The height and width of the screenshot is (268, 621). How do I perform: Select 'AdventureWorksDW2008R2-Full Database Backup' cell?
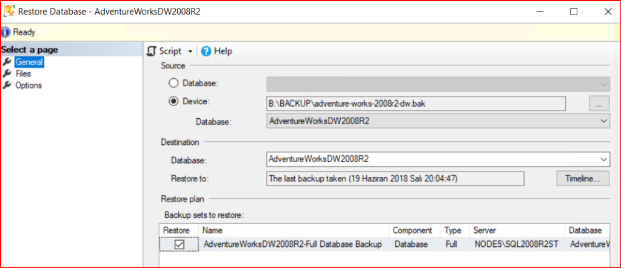coord(293,244)
